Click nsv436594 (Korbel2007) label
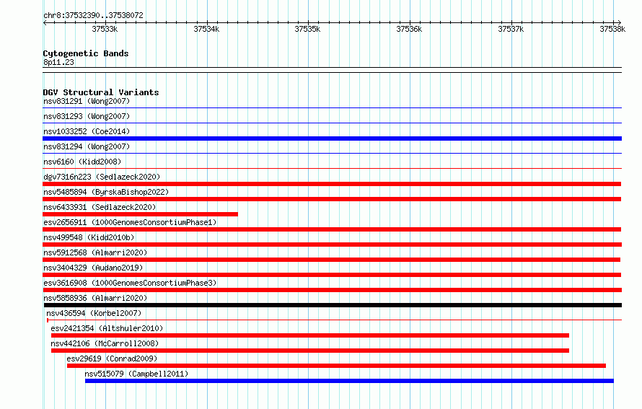 (94, 313)
